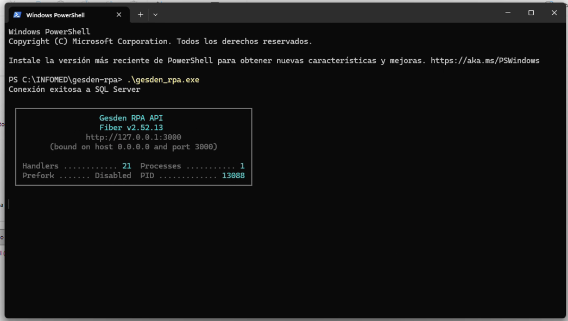
Task: Click the http://127.0.0.1:3000 address
Action: (133, 137)
